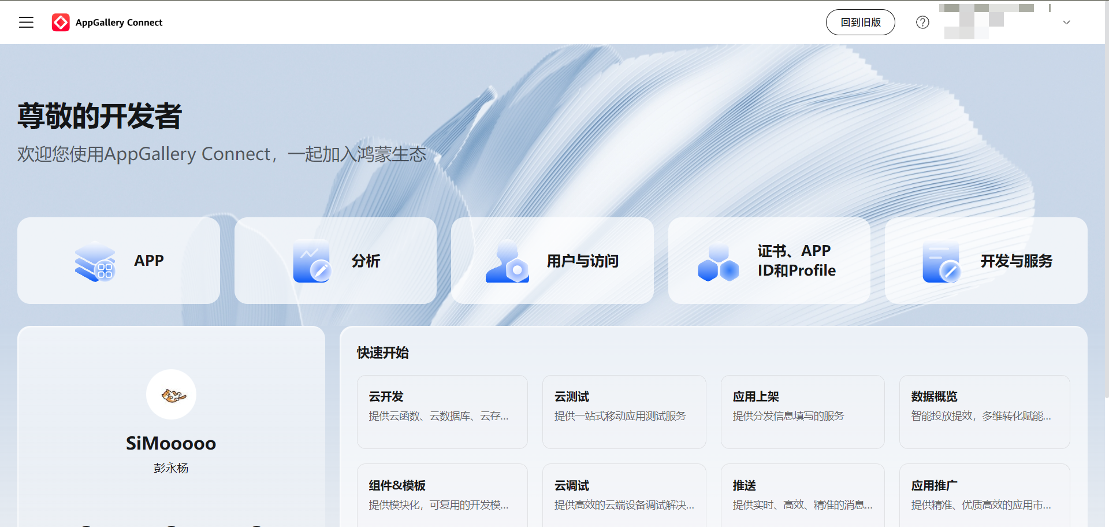Open the 云测试 quick start card

(624, 412)
